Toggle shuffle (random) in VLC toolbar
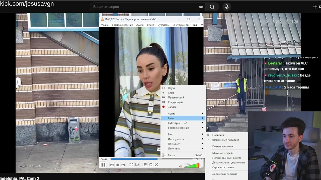Screen dimensions: 321x180 click(x=156, y=165)
